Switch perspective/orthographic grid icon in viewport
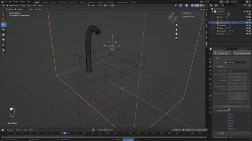Screen dimensions: 252x141 (x=176, y=38)
